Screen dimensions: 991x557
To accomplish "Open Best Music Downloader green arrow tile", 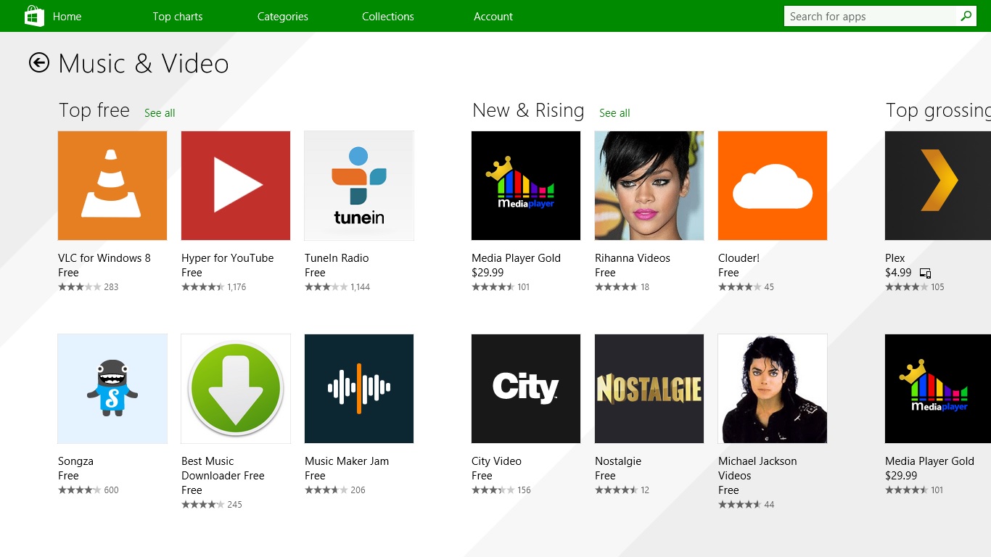I will 236,389.
